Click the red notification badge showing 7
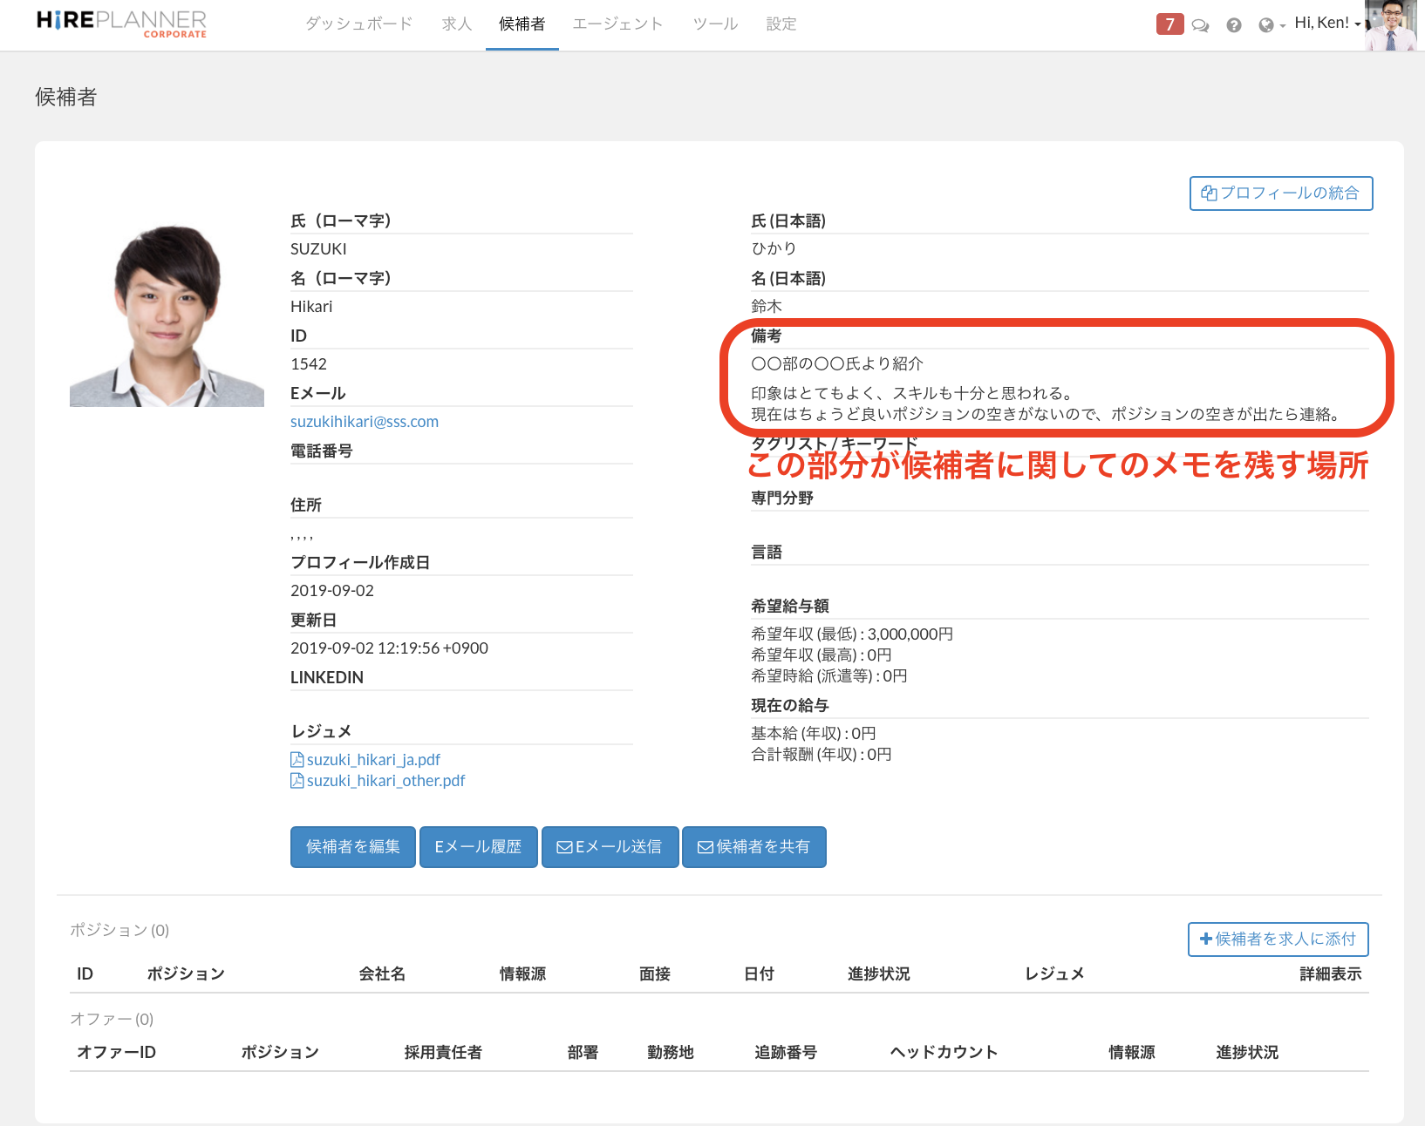 pyautogui.click(x=1169, y=24)
